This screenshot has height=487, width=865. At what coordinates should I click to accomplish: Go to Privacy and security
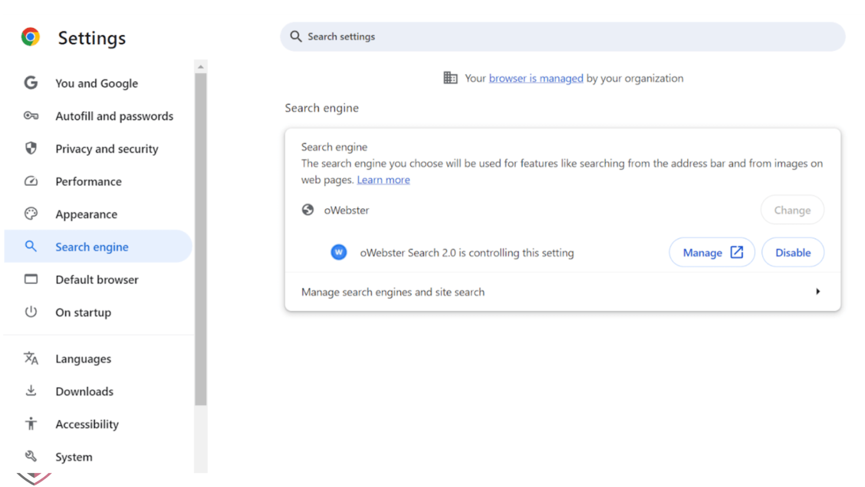tap(97, 148)
